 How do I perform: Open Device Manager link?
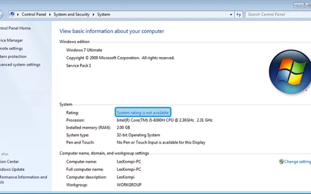(x=11, y=40)
